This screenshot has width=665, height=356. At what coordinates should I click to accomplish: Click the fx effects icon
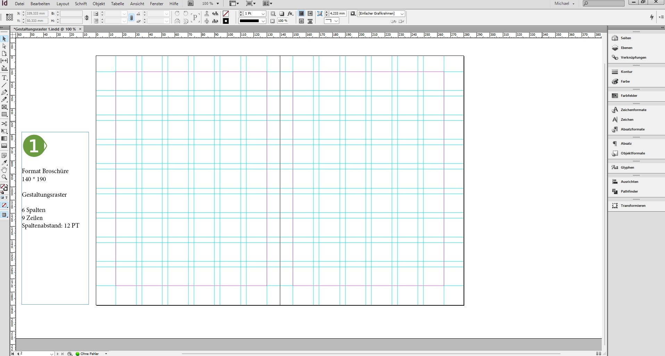290,14
